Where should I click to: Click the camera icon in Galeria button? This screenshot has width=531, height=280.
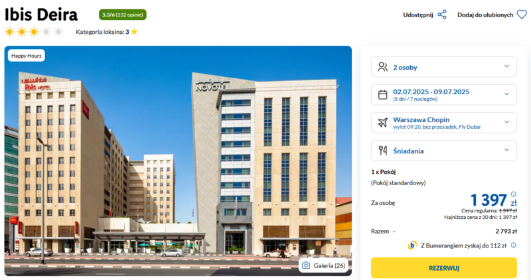(x=306, y=265)
